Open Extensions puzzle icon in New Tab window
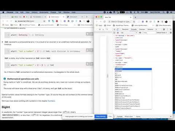The width and height of the screenshot is (175, 131). 158,21
